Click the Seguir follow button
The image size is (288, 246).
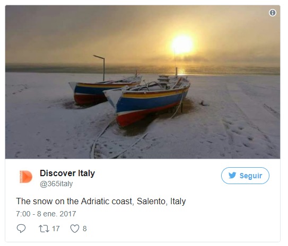click(245, 176)
